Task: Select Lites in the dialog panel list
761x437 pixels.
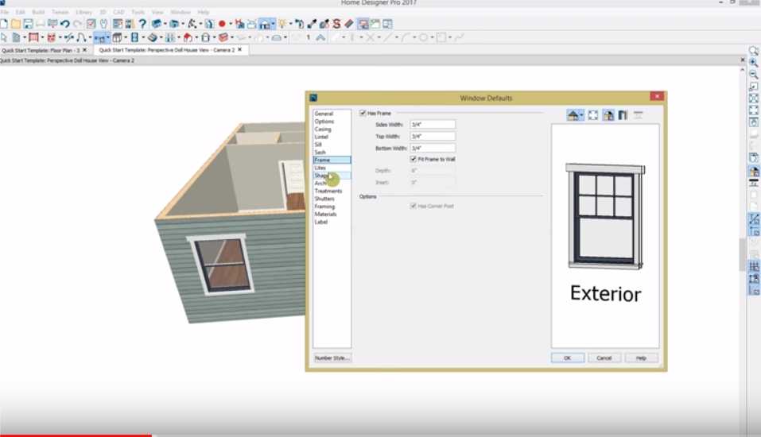Action: [x=320, y=168]
